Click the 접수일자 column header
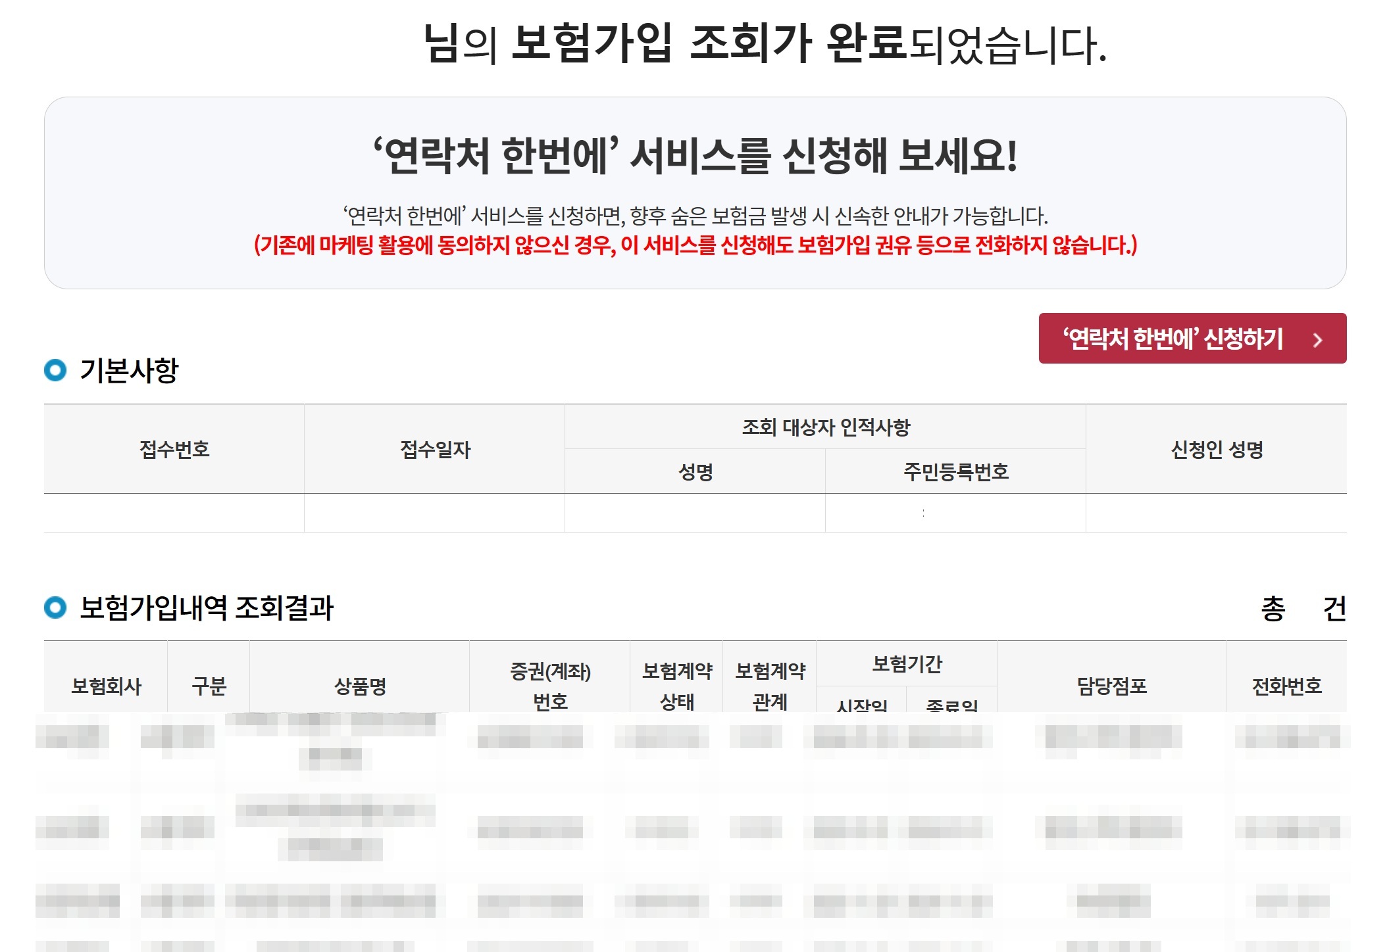 [435, 449]
